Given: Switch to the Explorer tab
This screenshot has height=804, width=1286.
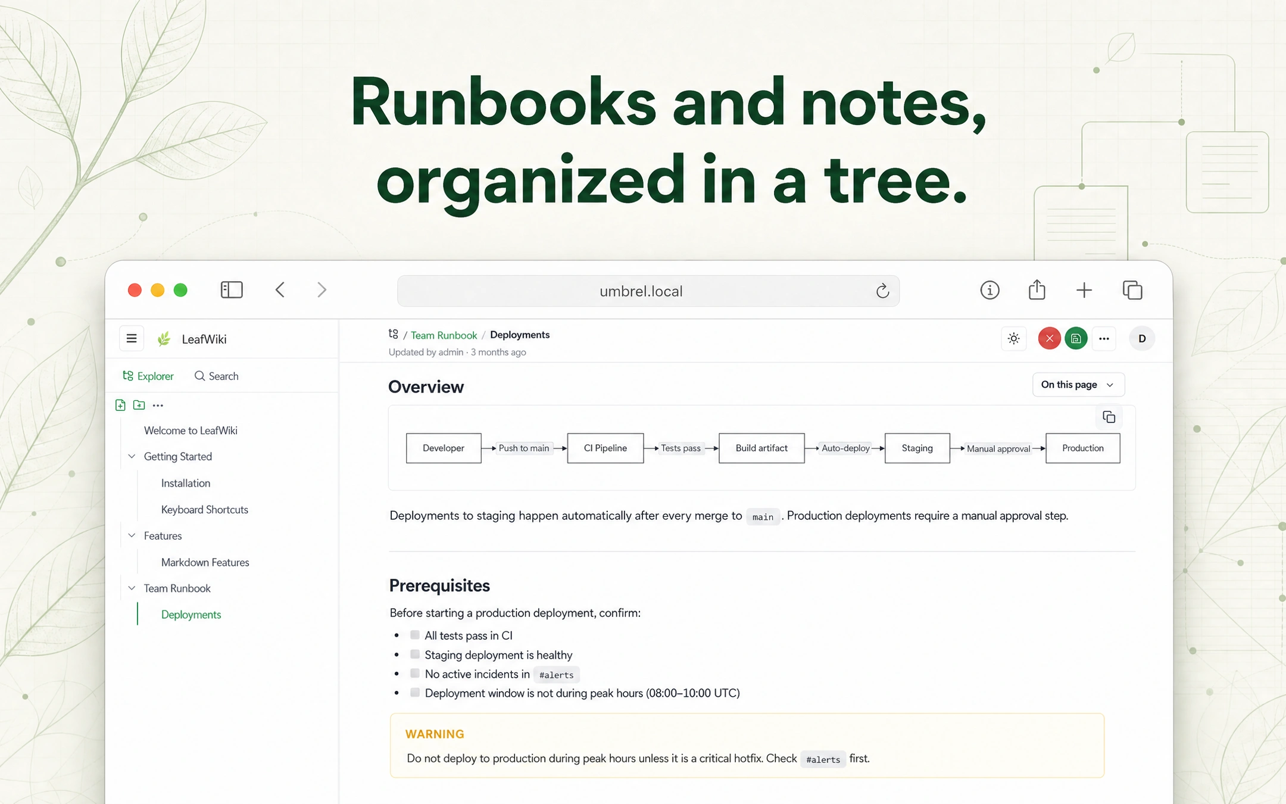Looking at the screenshot, I should (x=148, y=376).
